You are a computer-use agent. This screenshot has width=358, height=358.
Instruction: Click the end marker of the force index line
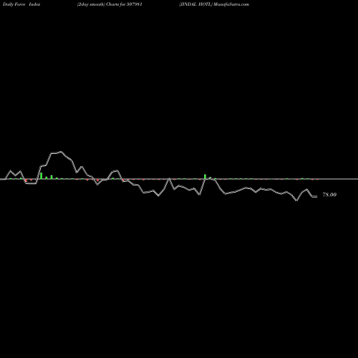click(315, 196)
